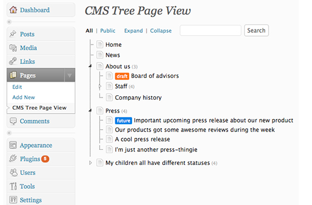The width and height of the screenshot is (312, 205).
Task: Select the News page in tree
Action: click(113, 55)
